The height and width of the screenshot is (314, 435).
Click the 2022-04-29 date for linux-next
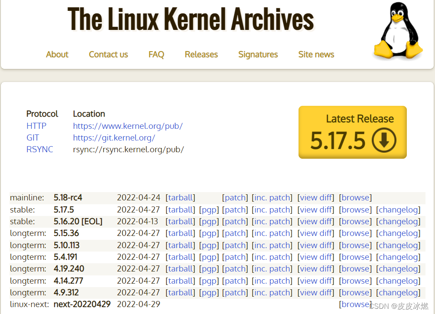[139, 304]
